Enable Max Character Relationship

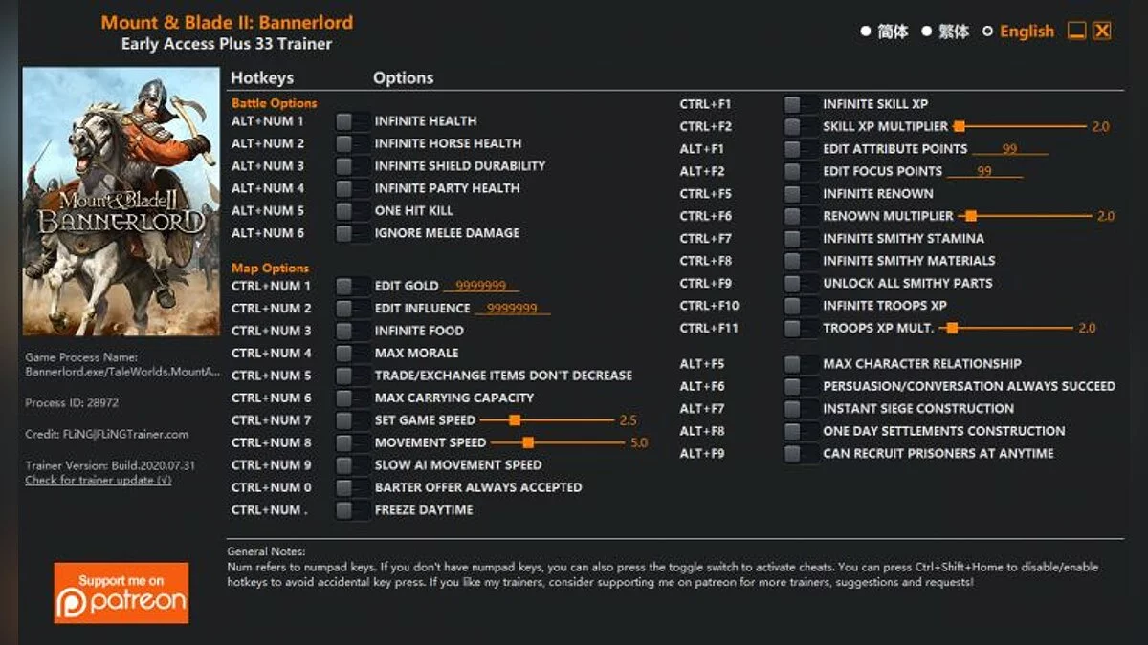(x=800, y=363)
